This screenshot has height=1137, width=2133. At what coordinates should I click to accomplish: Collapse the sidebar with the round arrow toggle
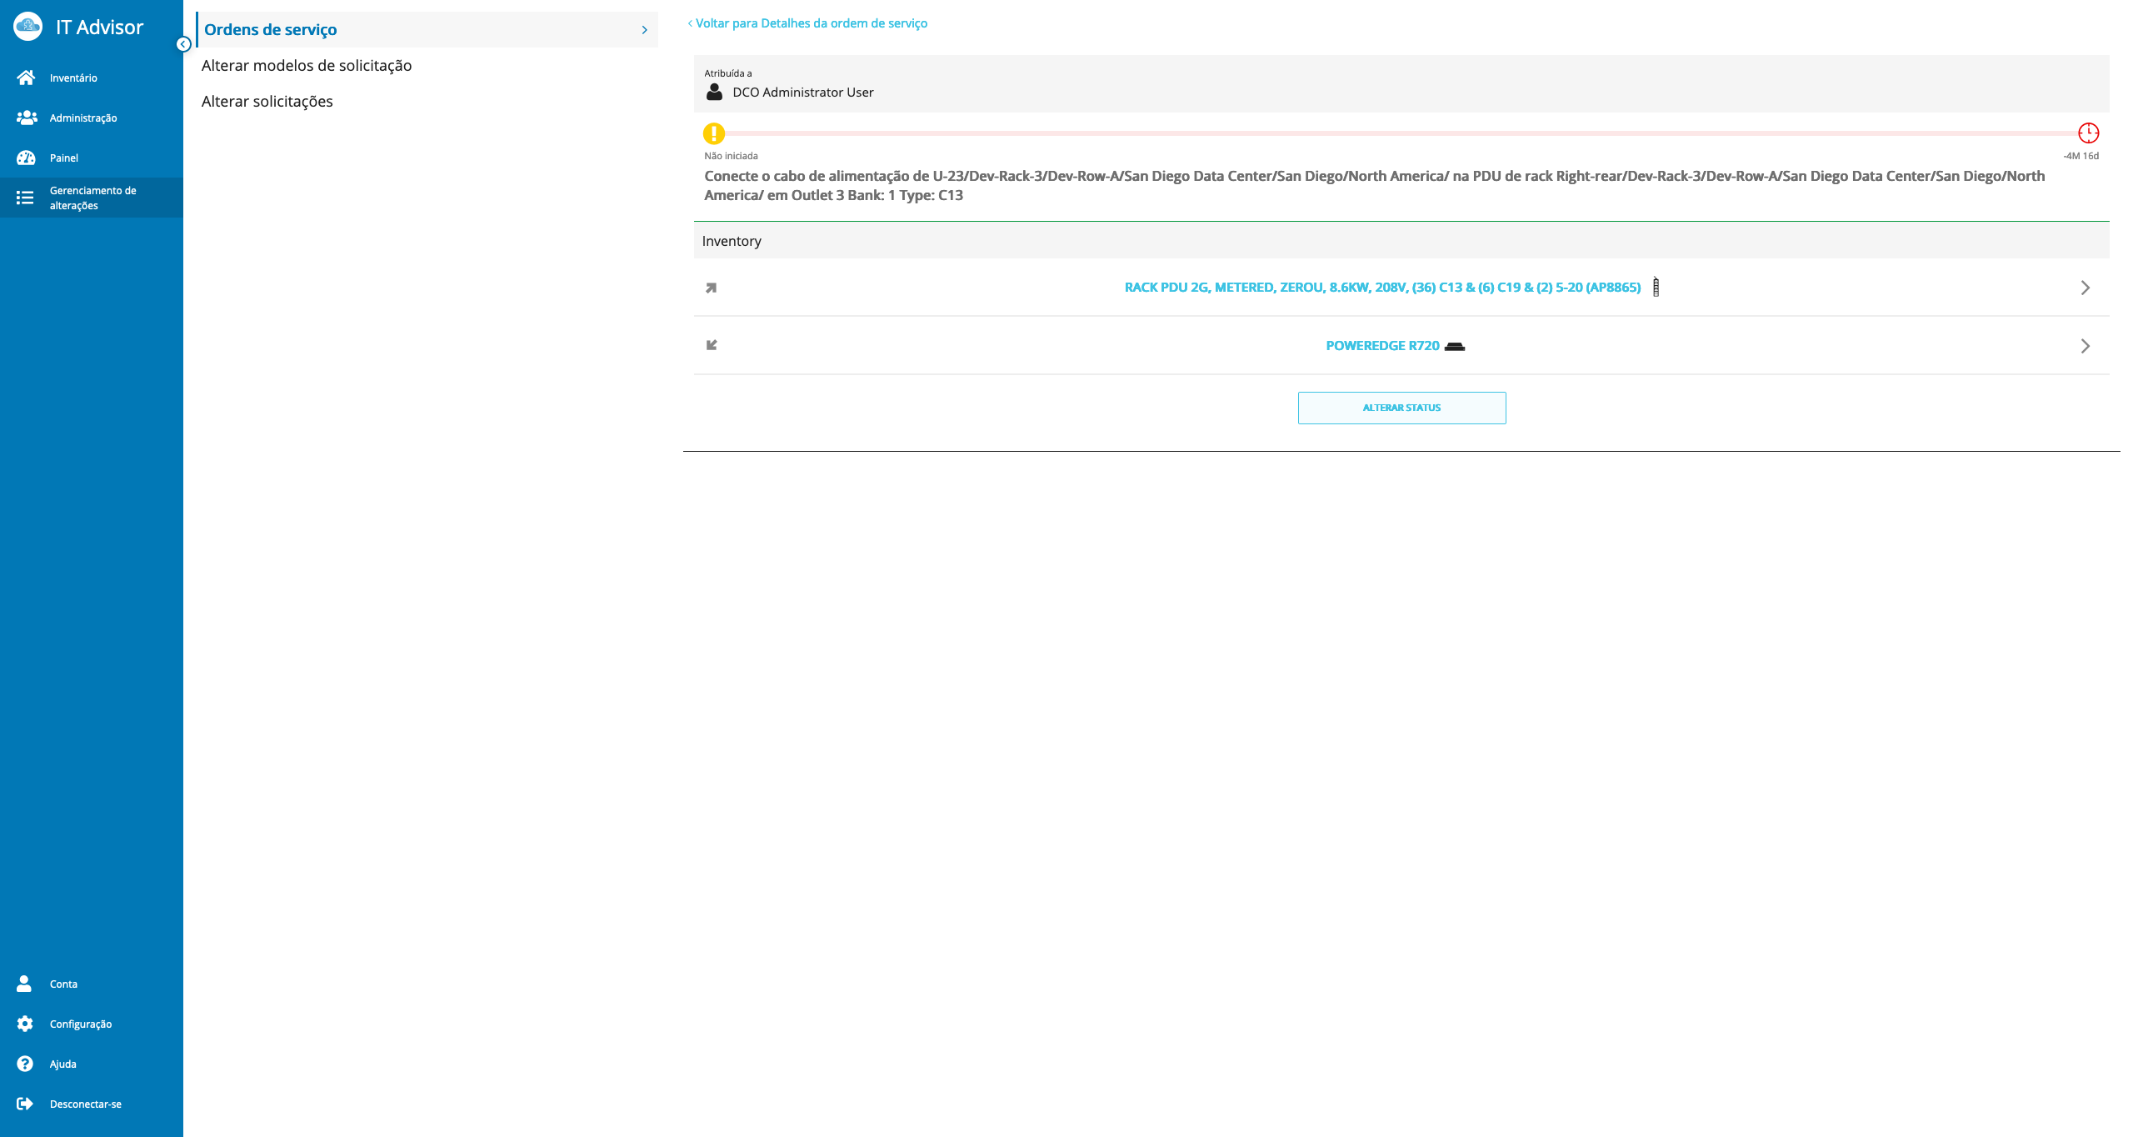[x=183, y=44]
